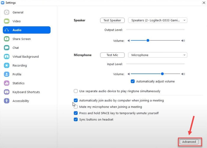Screen dimensions: 207x148
Task: Click the 'Speaker' section heading
Action: [80, 20]
